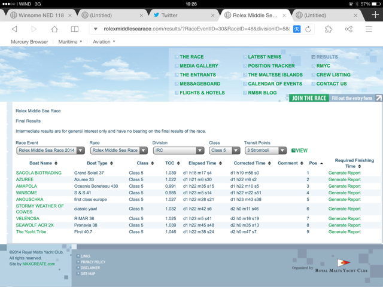Tap the browser back arrow
The width and height of the screenshot is (383, 287).
(x=14, y=29)
